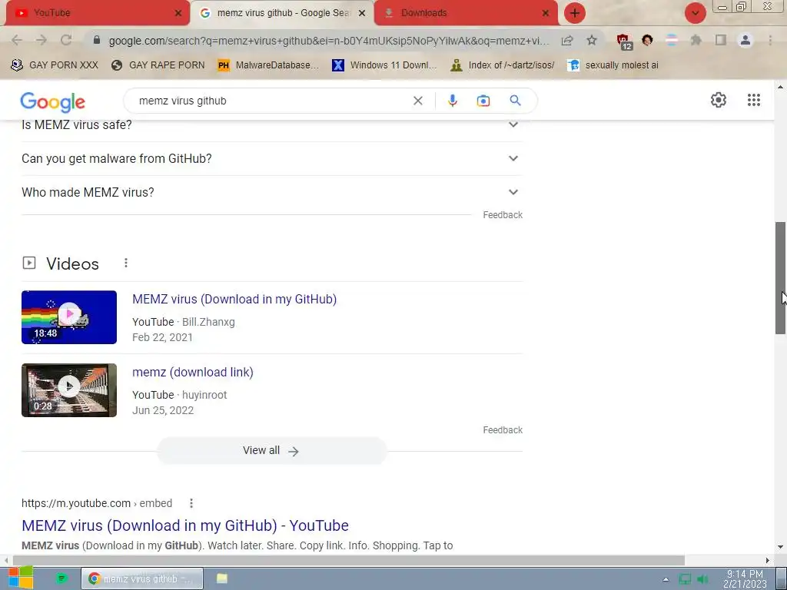Go back to the previous page
Viewport: 787px width, 590px height.
click(17, 40)
